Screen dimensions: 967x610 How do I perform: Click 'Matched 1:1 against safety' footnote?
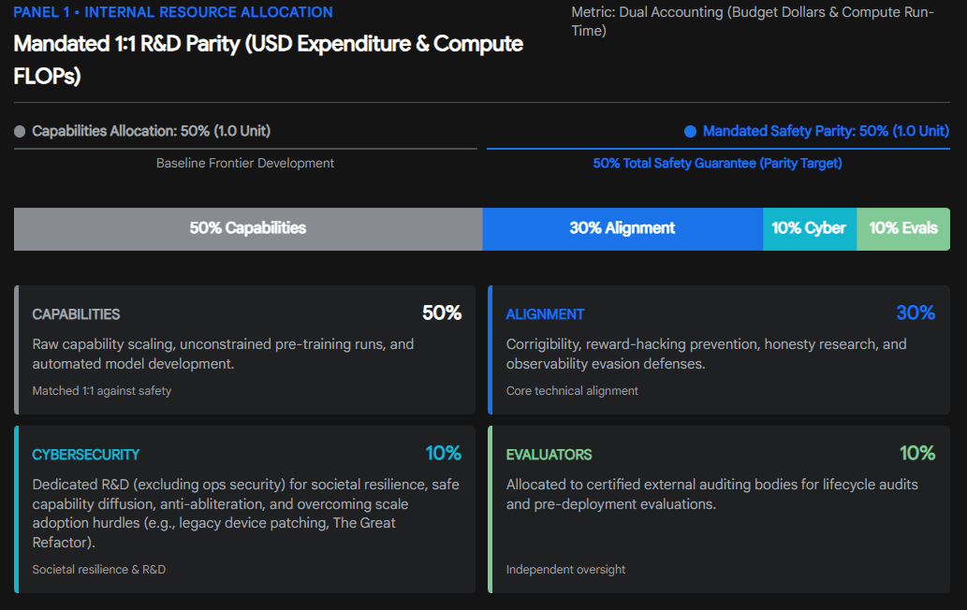(102, 391)
